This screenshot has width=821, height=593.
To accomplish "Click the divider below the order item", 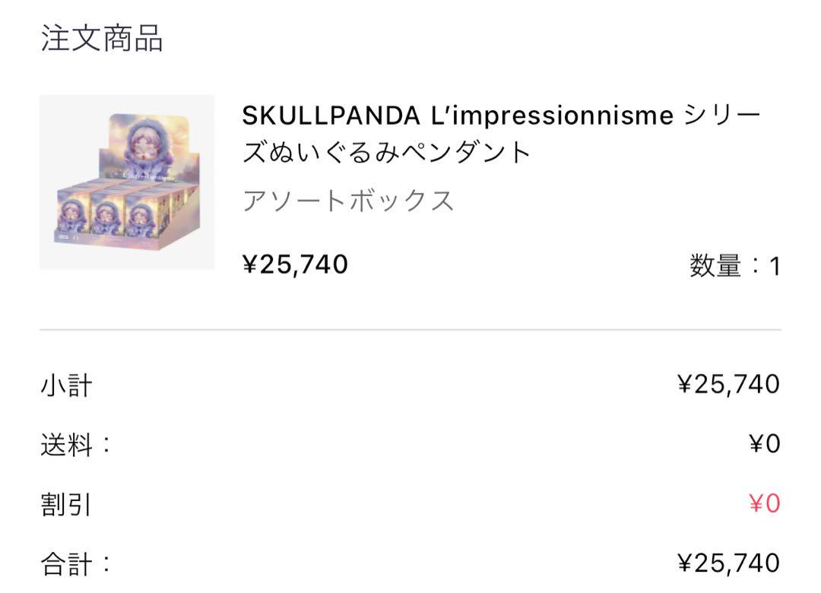I will pos(410,330).
